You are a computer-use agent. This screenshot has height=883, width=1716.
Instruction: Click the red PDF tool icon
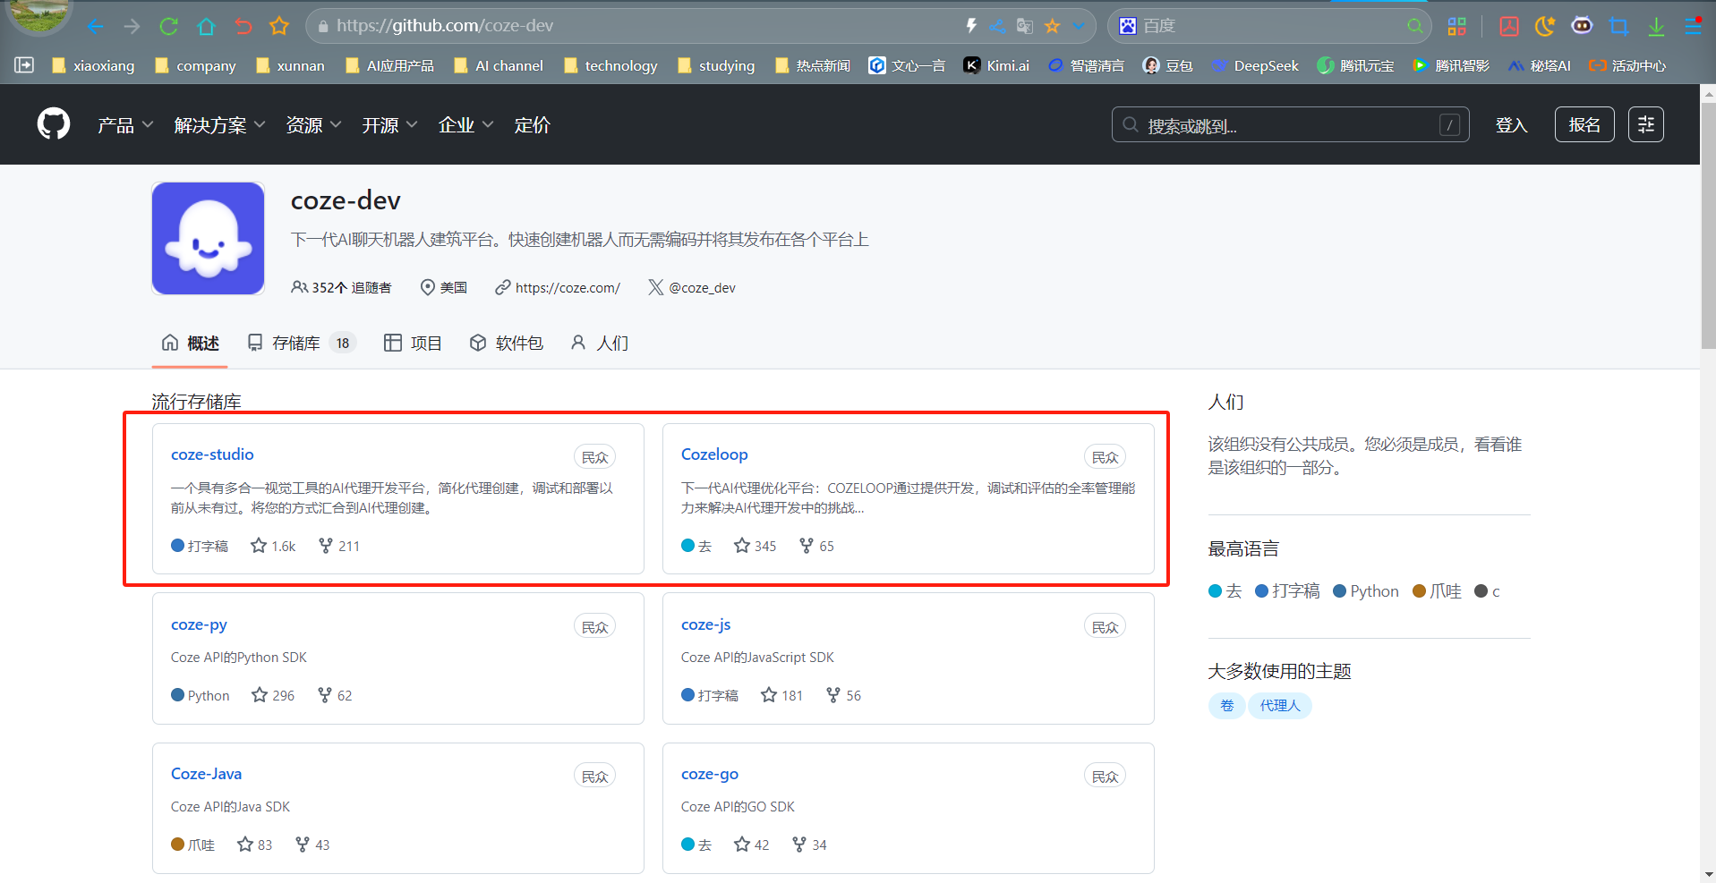click(1509, 27)
